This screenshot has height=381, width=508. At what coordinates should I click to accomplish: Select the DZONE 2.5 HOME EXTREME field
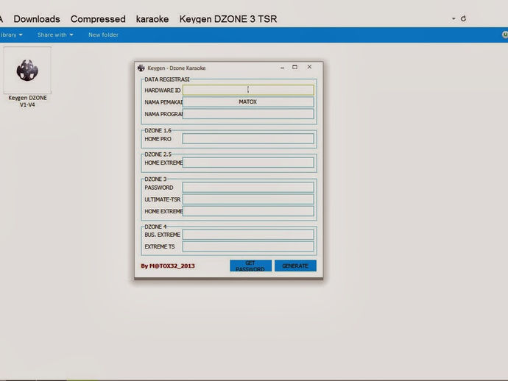(x=248, y=163)
